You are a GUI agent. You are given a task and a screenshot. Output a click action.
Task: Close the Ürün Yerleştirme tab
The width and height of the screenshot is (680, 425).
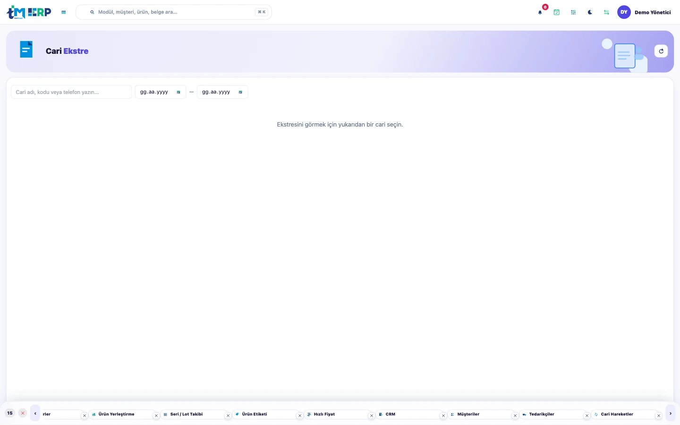156,416
